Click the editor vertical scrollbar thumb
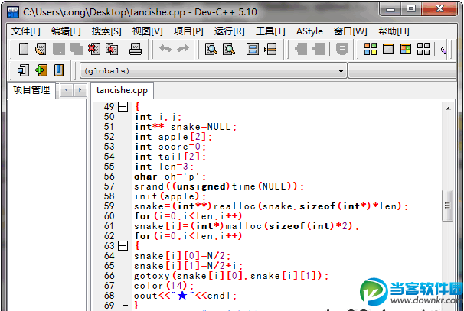 coord(448,204)
